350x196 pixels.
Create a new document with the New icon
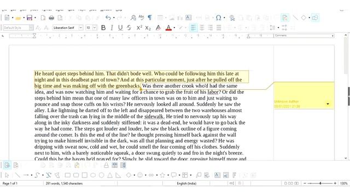7,18
